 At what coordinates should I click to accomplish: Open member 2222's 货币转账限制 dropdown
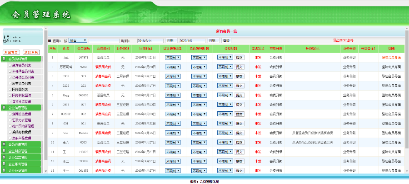[x=199, y=86]
